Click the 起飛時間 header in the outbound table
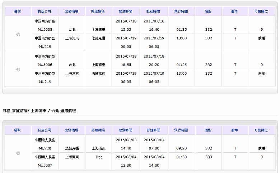The width and height of the screenshot is (280, 173). pos(125,11)
